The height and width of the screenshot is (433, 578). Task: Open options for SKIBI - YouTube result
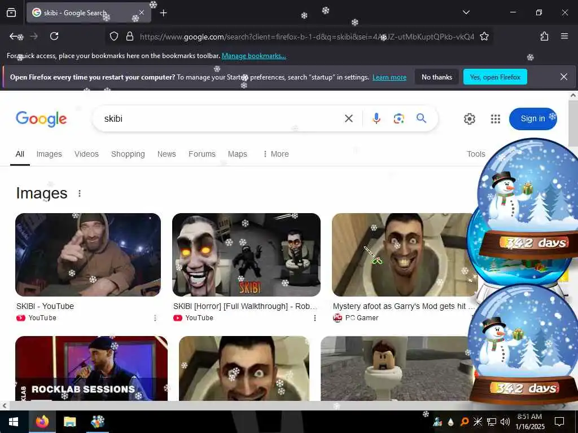pyautogui.click(x=155, y=318)
